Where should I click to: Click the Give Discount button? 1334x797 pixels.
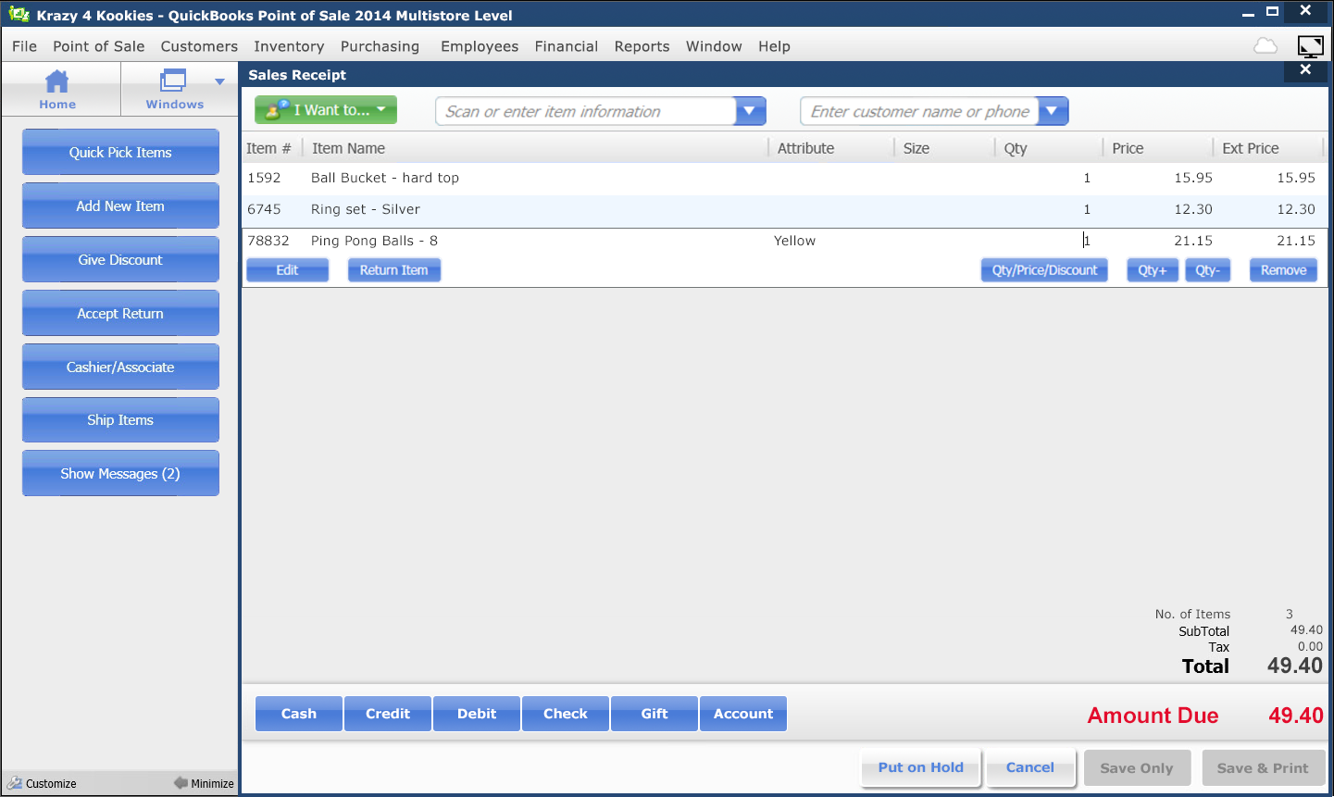tap(120, 259)
